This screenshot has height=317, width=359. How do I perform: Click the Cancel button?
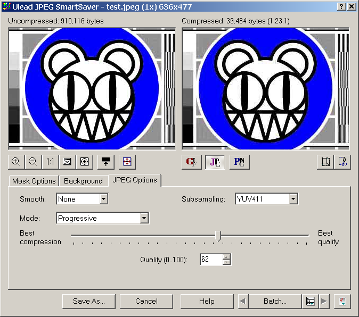(146, 301)
